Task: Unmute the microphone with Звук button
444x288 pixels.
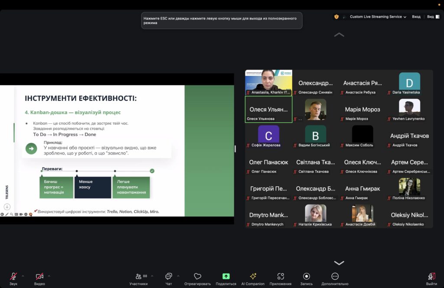Action: point(13,276)
